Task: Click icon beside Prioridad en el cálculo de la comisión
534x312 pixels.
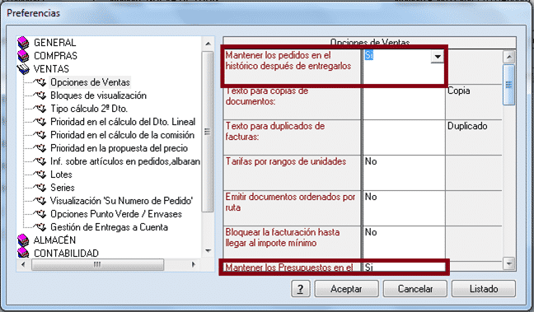Action: click(x=40, y=135)
